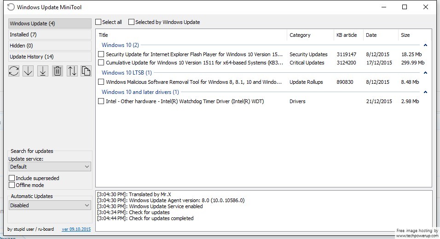
Task: Click KB number 3119147
Action: point(346,54)
